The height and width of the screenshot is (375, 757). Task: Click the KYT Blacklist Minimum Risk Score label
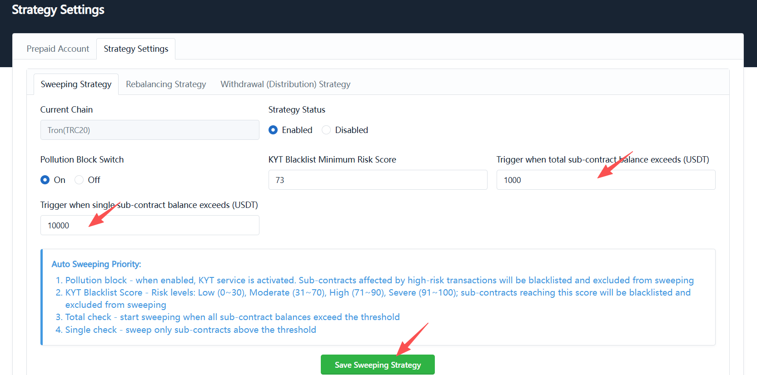332,159
